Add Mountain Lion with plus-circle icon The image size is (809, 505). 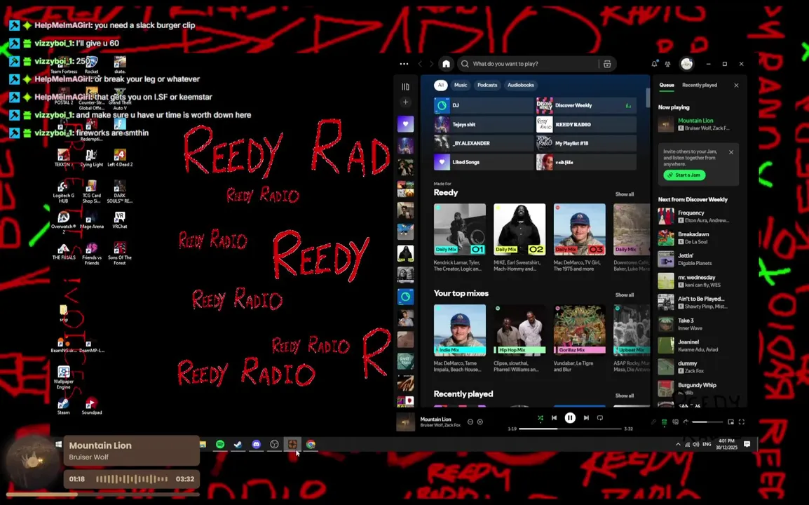480,422
